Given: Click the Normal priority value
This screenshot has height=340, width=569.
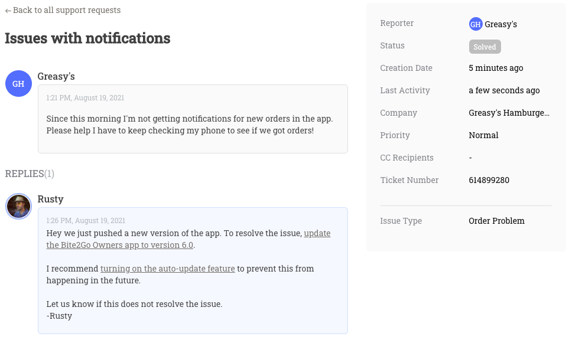Looking at the screenshot, I should tap(483, 135).
